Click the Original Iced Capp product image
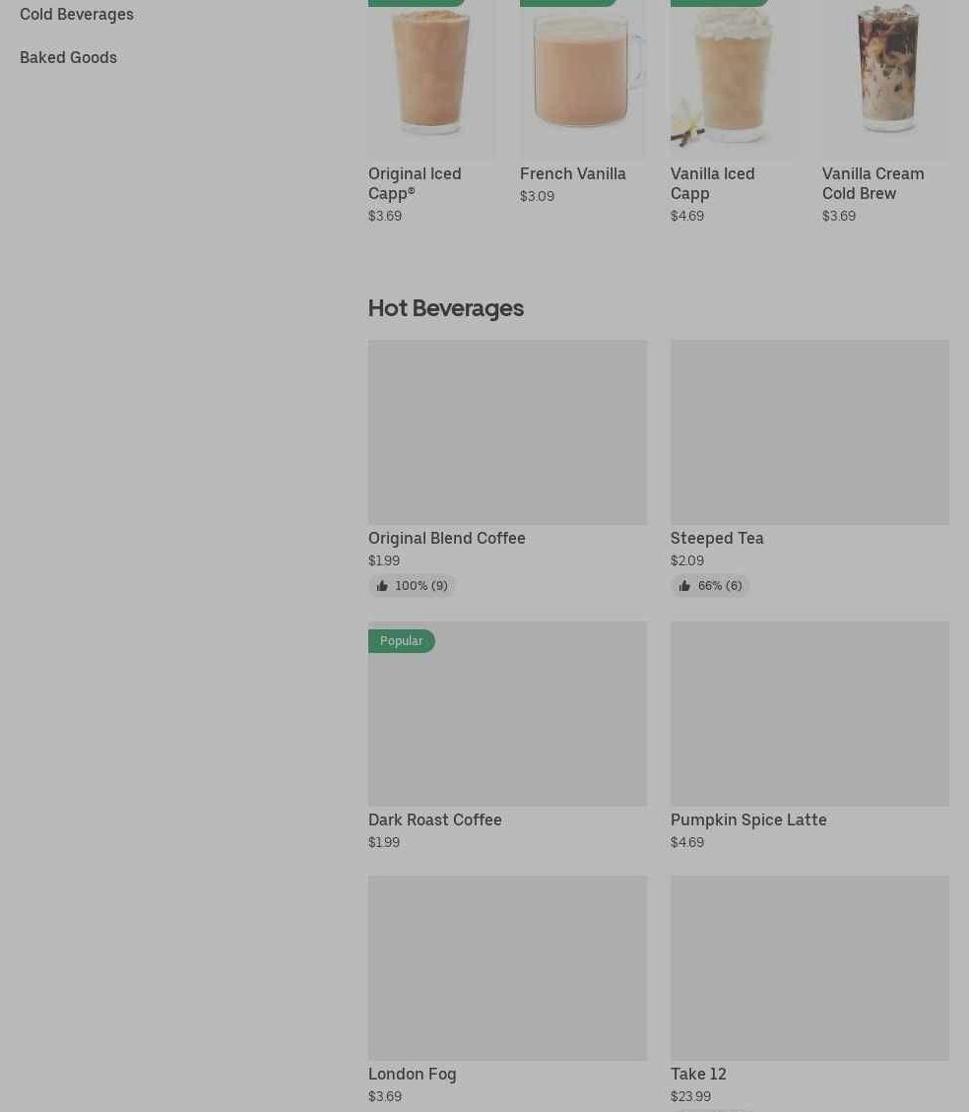Image resolution: width=969 pixels, height=1112 pixels. (x=431, y=80)
